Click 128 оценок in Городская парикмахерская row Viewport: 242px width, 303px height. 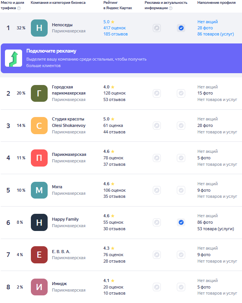tap(114, 93)
